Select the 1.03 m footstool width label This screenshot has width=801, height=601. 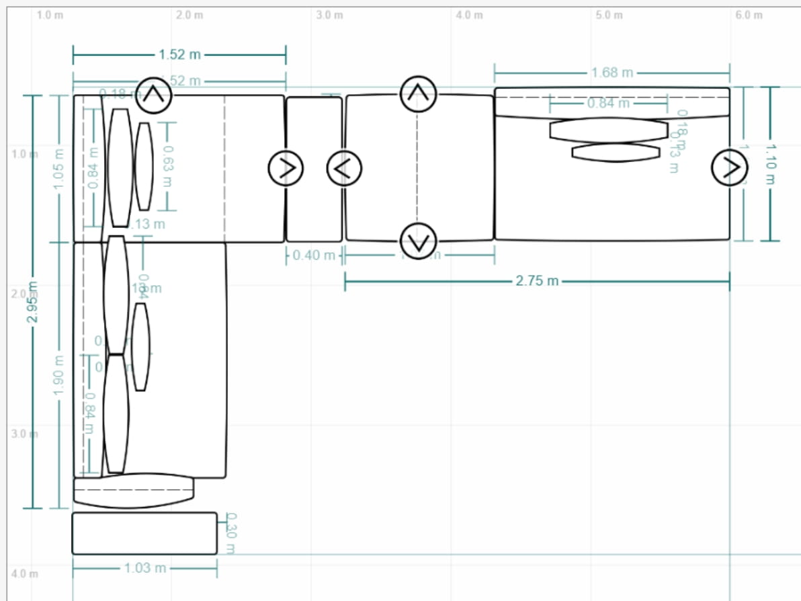pyautogui.click(x=145, y=568)
